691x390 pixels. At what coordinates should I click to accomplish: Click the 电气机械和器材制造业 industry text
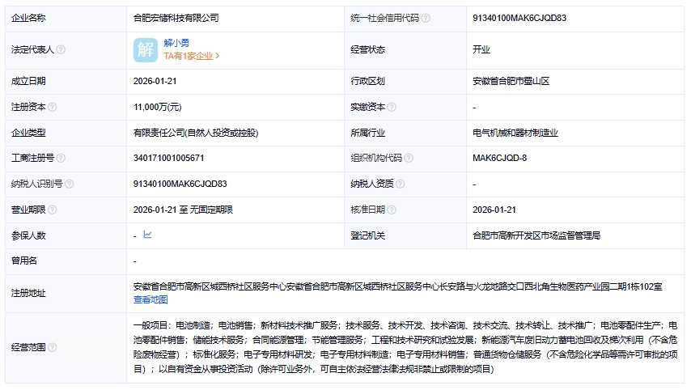tap(515, 133)
